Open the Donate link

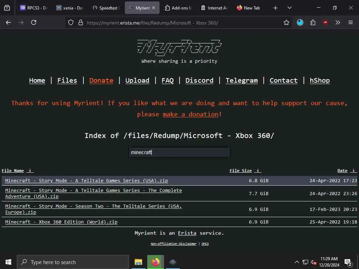101,81
